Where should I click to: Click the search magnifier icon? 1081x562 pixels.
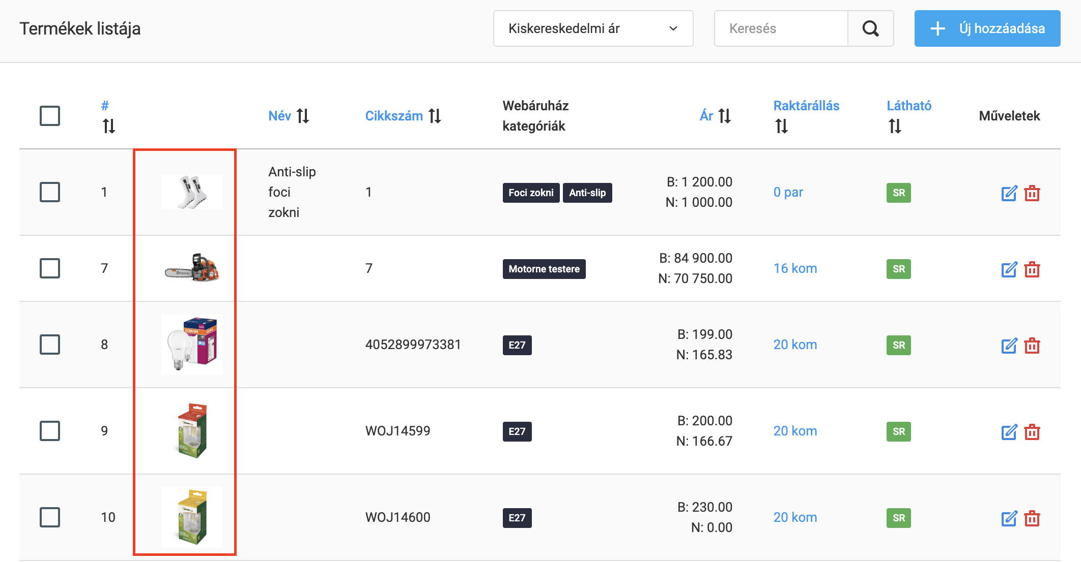pyautogui.click(x=871, y=28)
